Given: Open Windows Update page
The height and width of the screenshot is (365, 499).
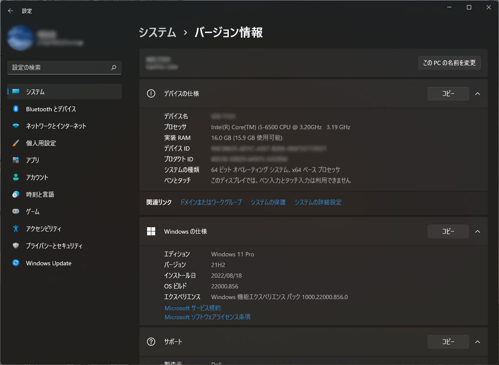Looking at the screenshot, I should tap(65, 263).
